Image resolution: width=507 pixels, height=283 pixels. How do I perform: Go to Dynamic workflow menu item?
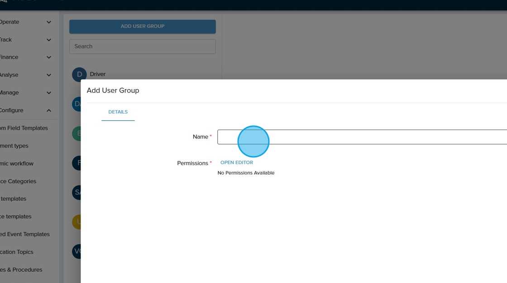coord(17,164)
